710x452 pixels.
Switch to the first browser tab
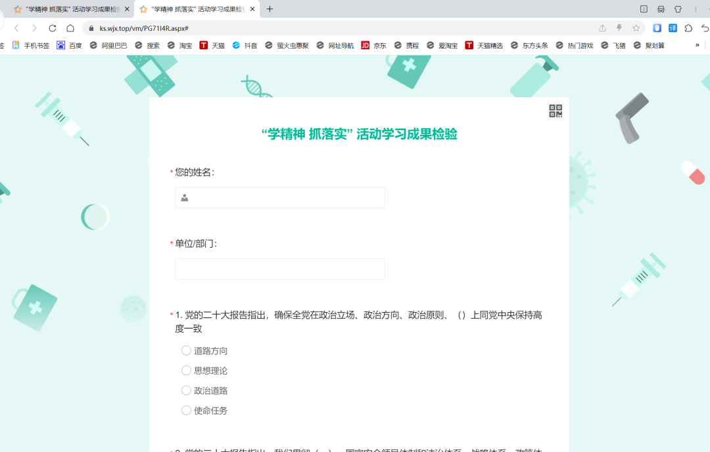[66, 9]
